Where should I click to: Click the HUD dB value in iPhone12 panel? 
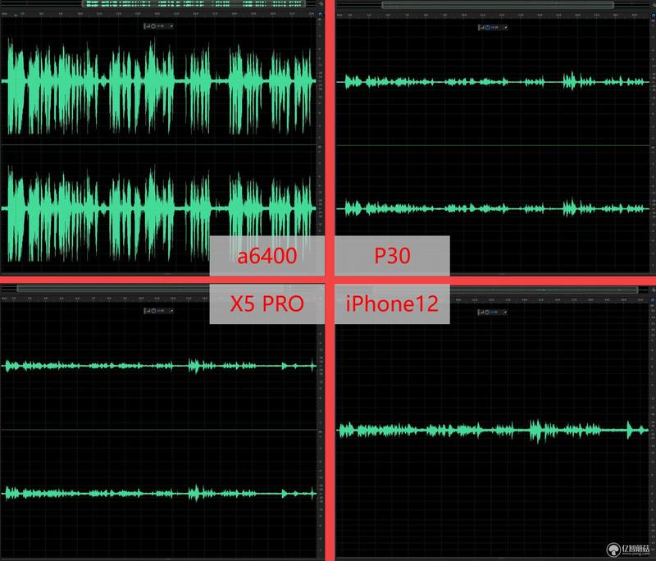pos(495,312)
